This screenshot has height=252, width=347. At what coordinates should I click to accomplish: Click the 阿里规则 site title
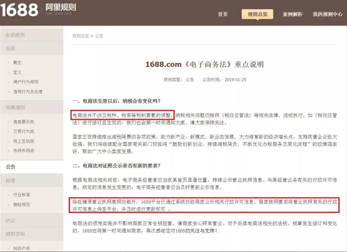pyautogui.click(x=61, y=7)
